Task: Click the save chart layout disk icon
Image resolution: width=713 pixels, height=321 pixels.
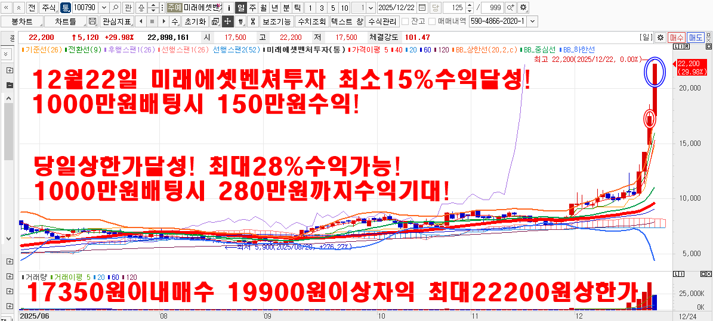Action: coord(92,21)
